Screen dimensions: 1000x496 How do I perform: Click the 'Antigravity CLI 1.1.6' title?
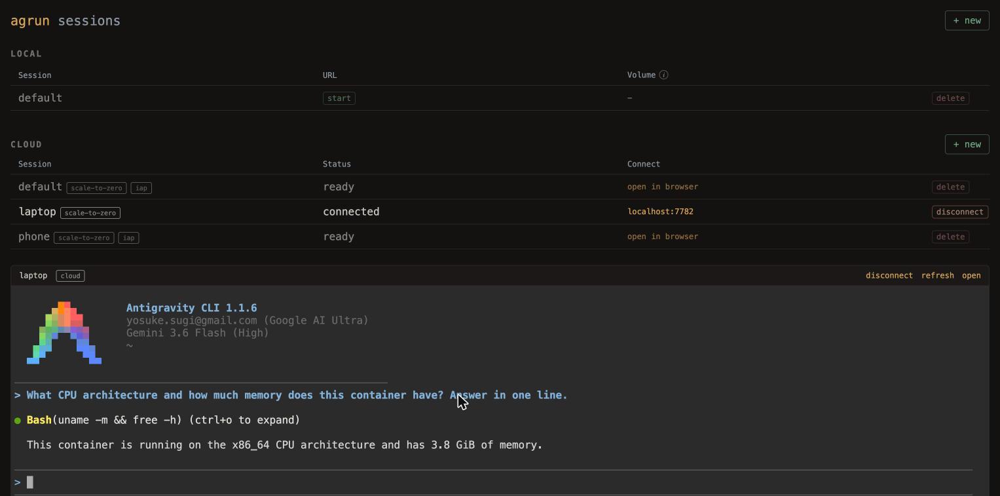click(192, 308)
